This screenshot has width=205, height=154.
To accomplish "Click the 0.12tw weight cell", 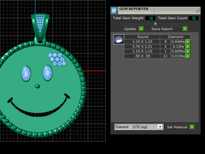I will [178, 47].
